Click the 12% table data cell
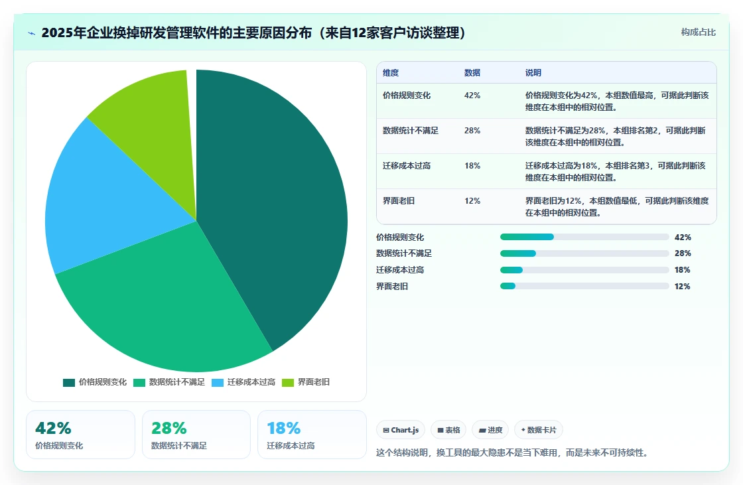The image size is (743, 485). pyautogui.click(x=472, y=200)
